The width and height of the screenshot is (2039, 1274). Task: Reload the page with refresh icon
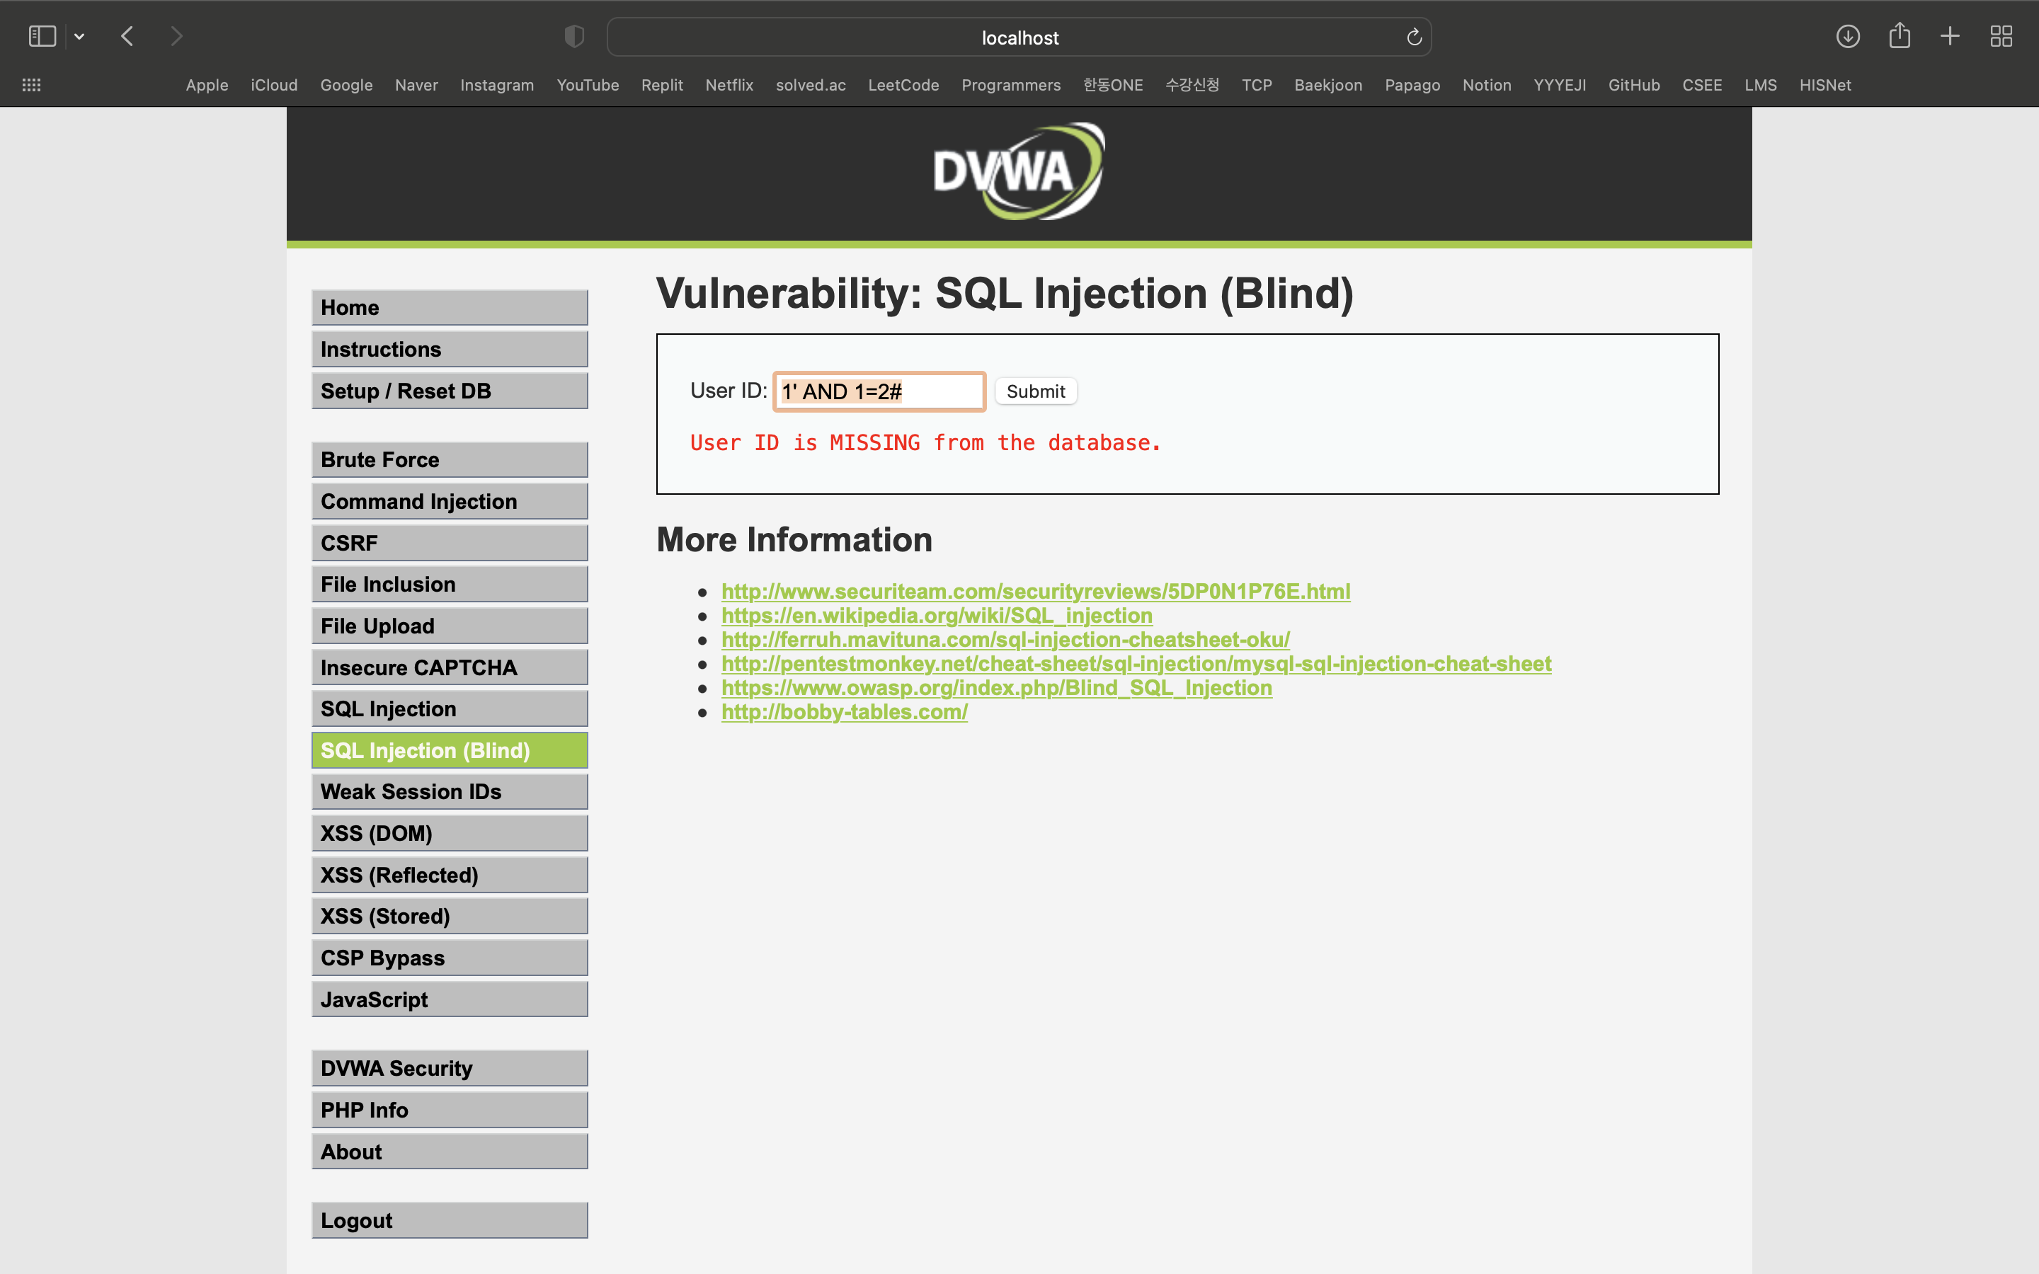point(1414,37)
